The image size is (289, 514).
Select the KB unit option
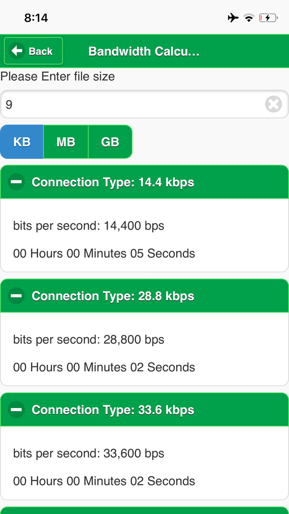22,142
